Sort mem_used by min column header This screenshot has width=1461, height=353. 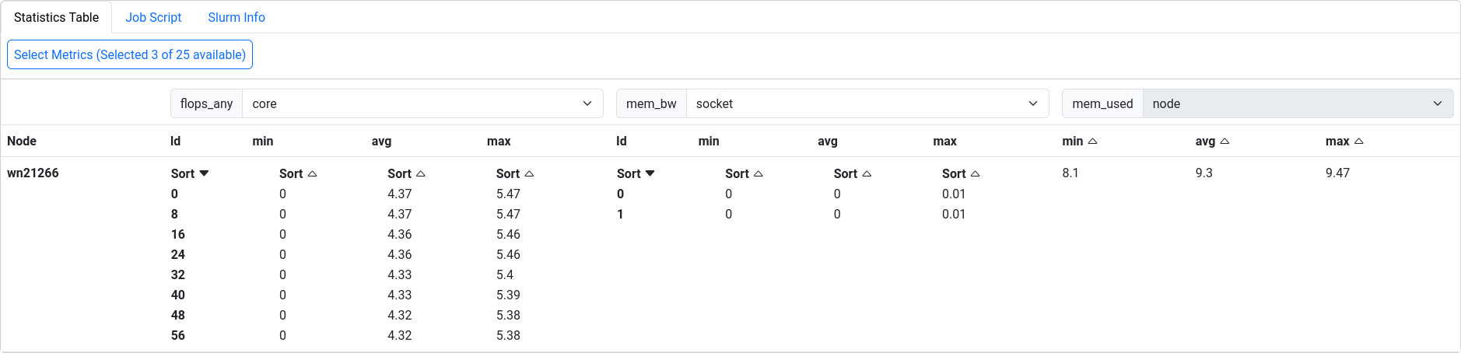tap(1080, 142)
